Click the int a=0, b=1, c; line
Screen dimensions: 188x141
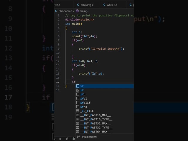[x=85, y=61]
